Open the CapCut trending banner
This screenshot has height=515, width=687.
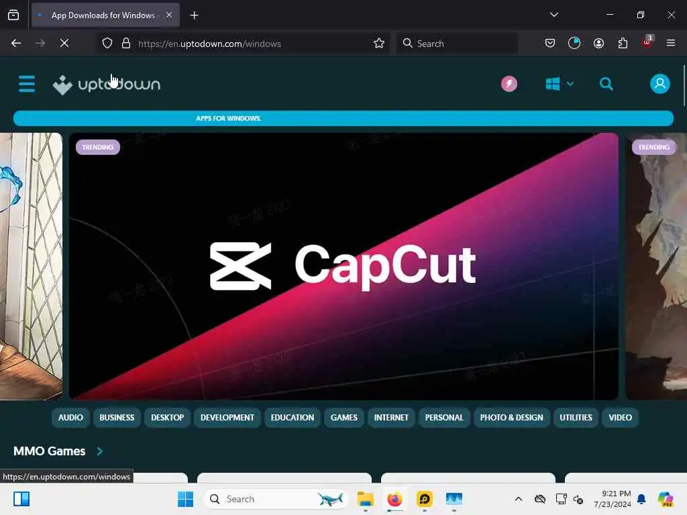coord(343,266)
